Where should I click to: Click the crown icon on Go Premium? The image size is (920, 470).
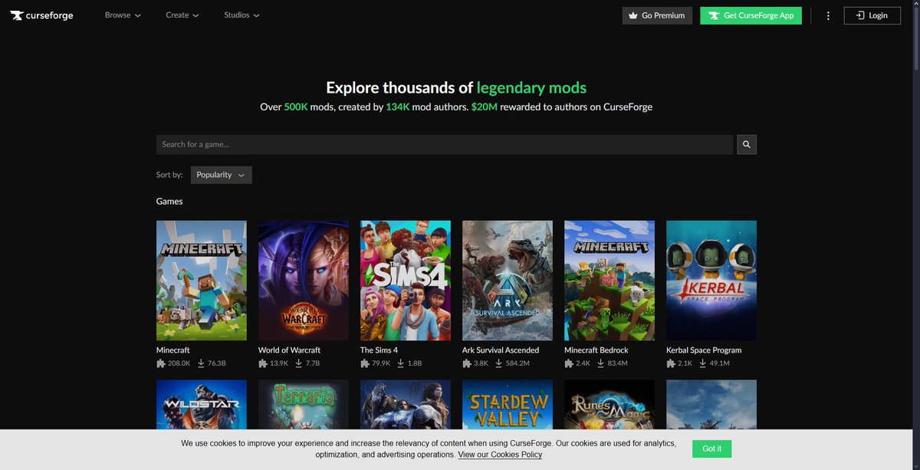(633, 15)
